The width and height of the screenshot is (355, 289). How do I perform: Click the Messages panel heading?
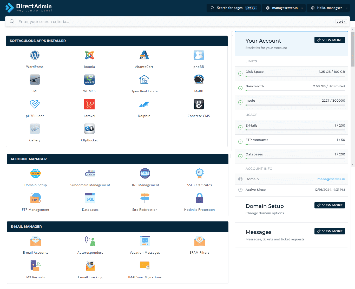(259, 232)
